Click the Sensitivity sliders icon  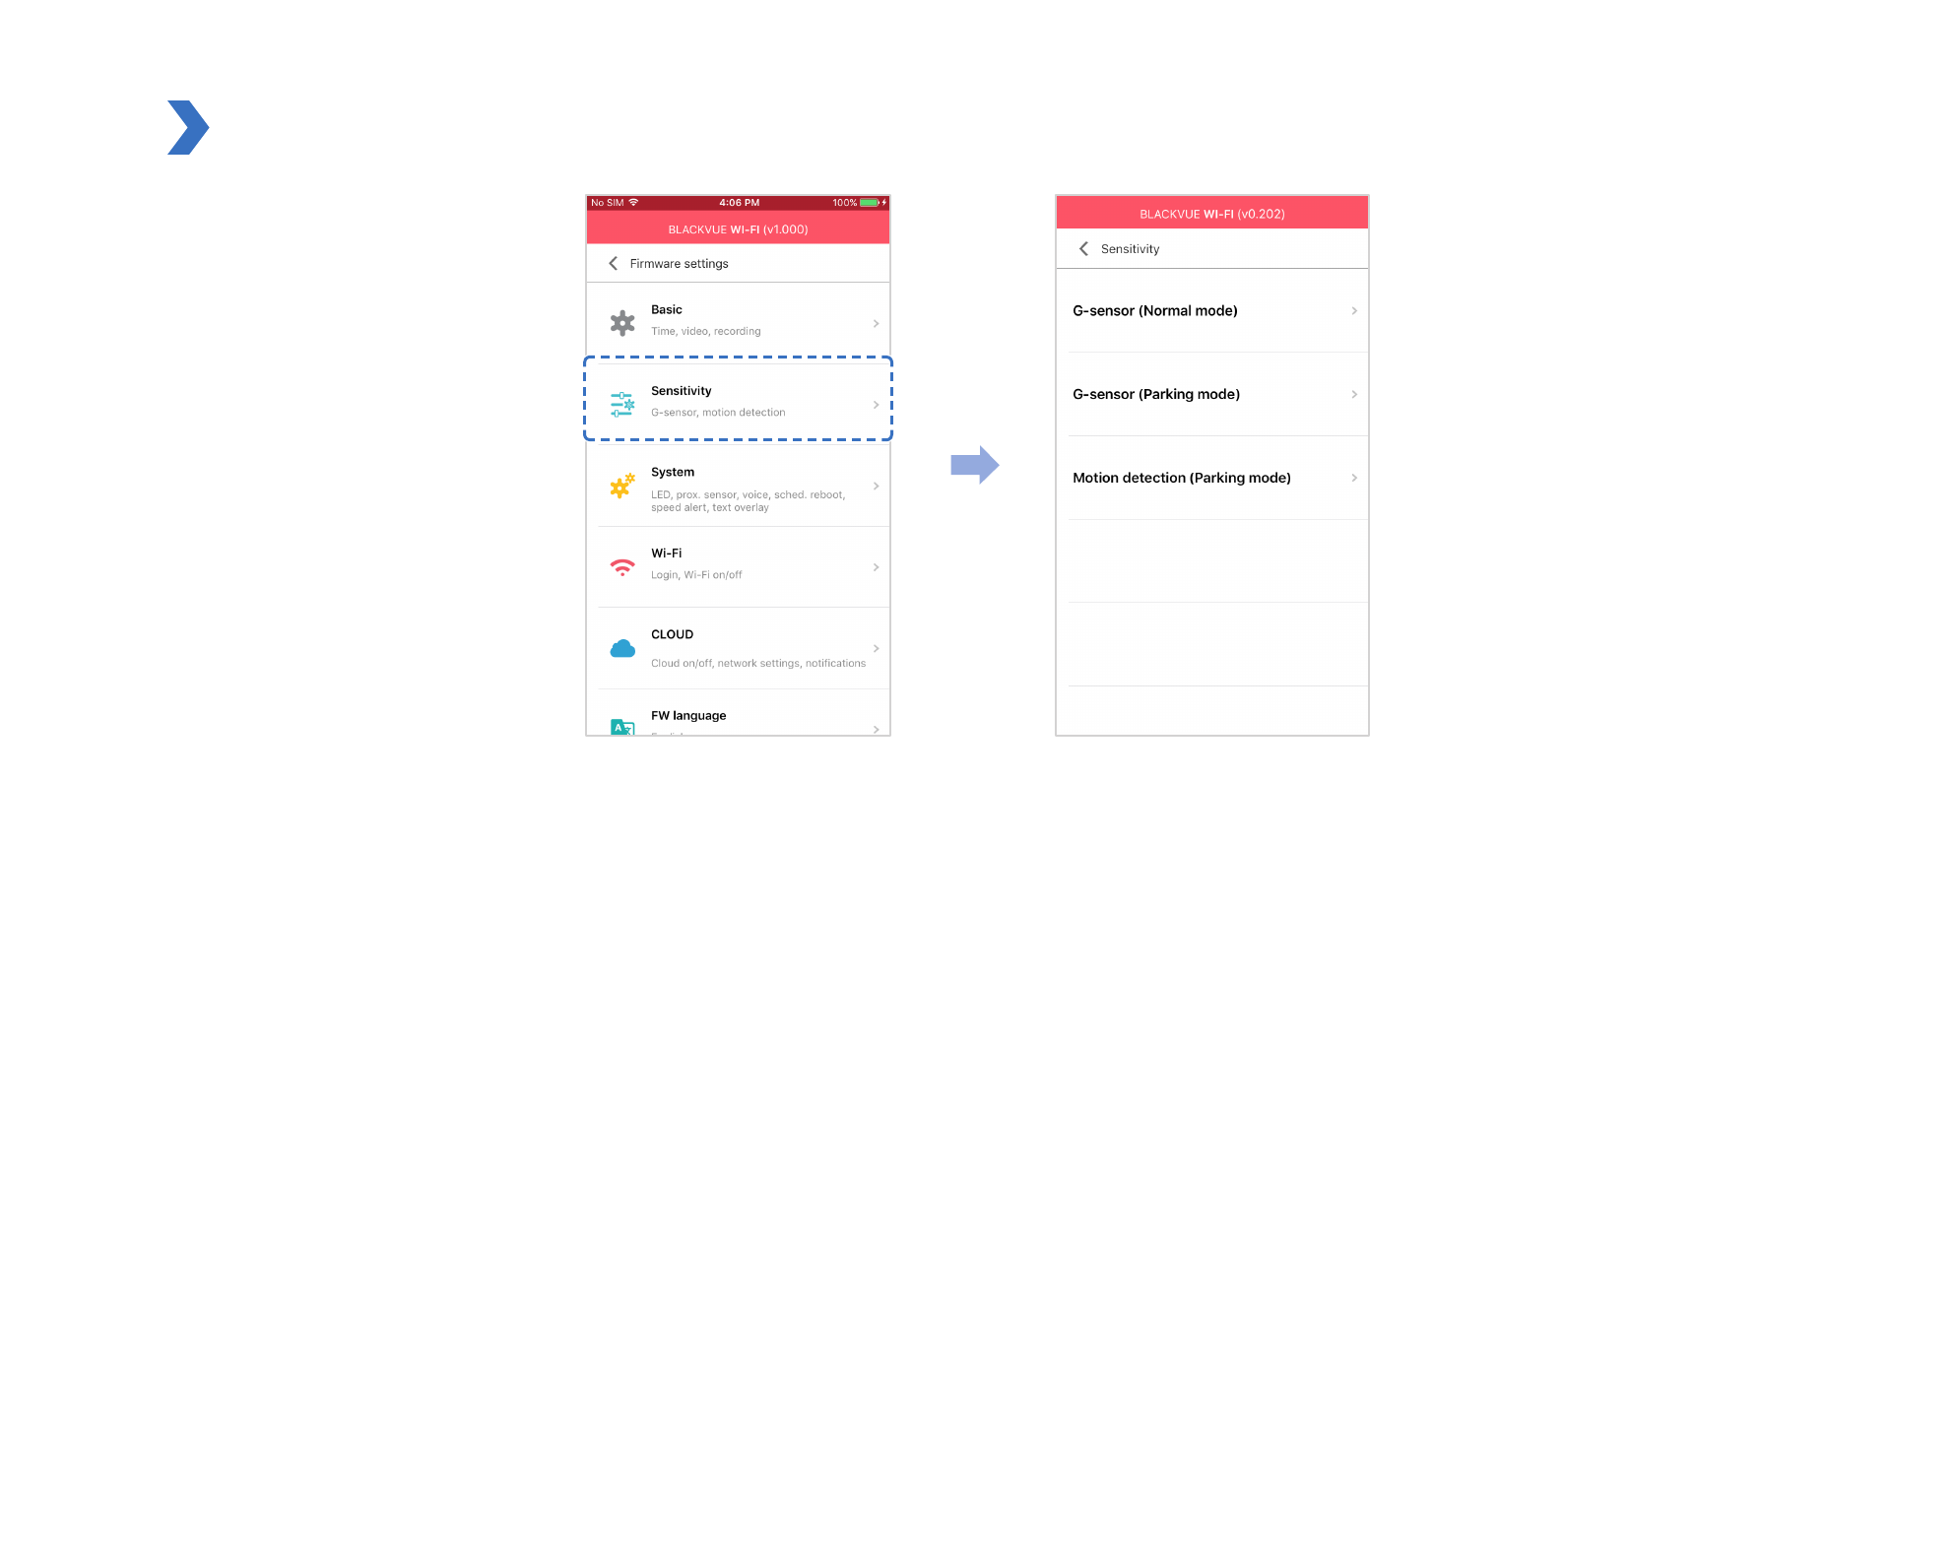pos(621,404)
